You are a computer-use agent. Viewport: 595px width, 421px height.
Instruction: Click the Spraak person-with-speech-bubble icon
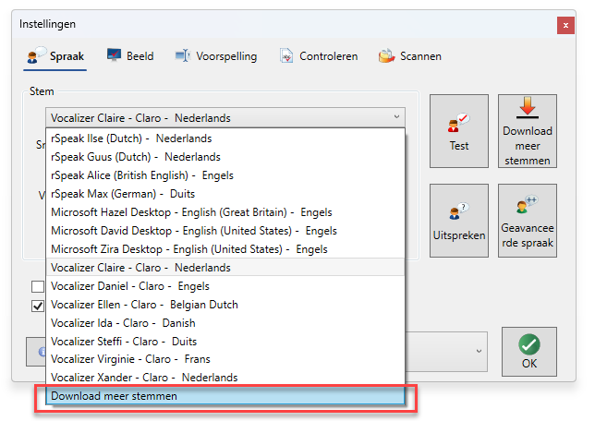tap(36, 55)
